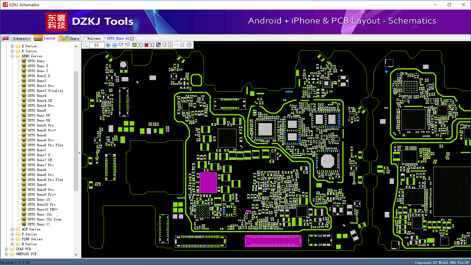The height and width of the screenshot is (265, 471).
Task: Expand the ACE Series folder
Action: point(12,229)
